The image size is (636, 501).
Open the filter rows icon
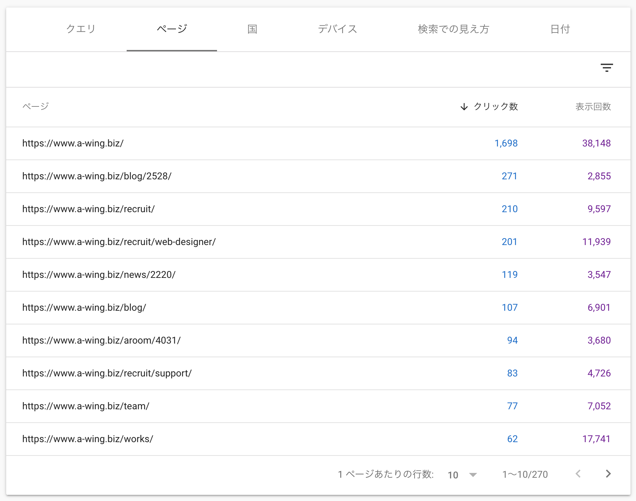point(607,68)
